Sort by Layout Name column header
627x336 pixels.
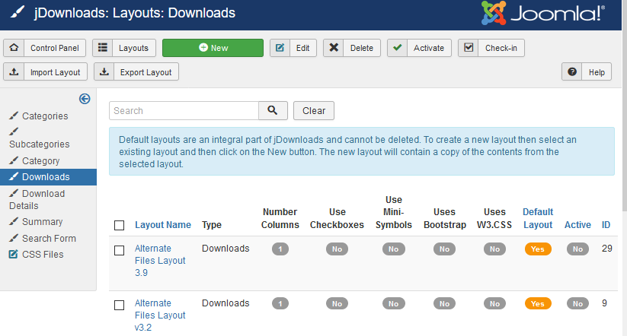(163, 225)
